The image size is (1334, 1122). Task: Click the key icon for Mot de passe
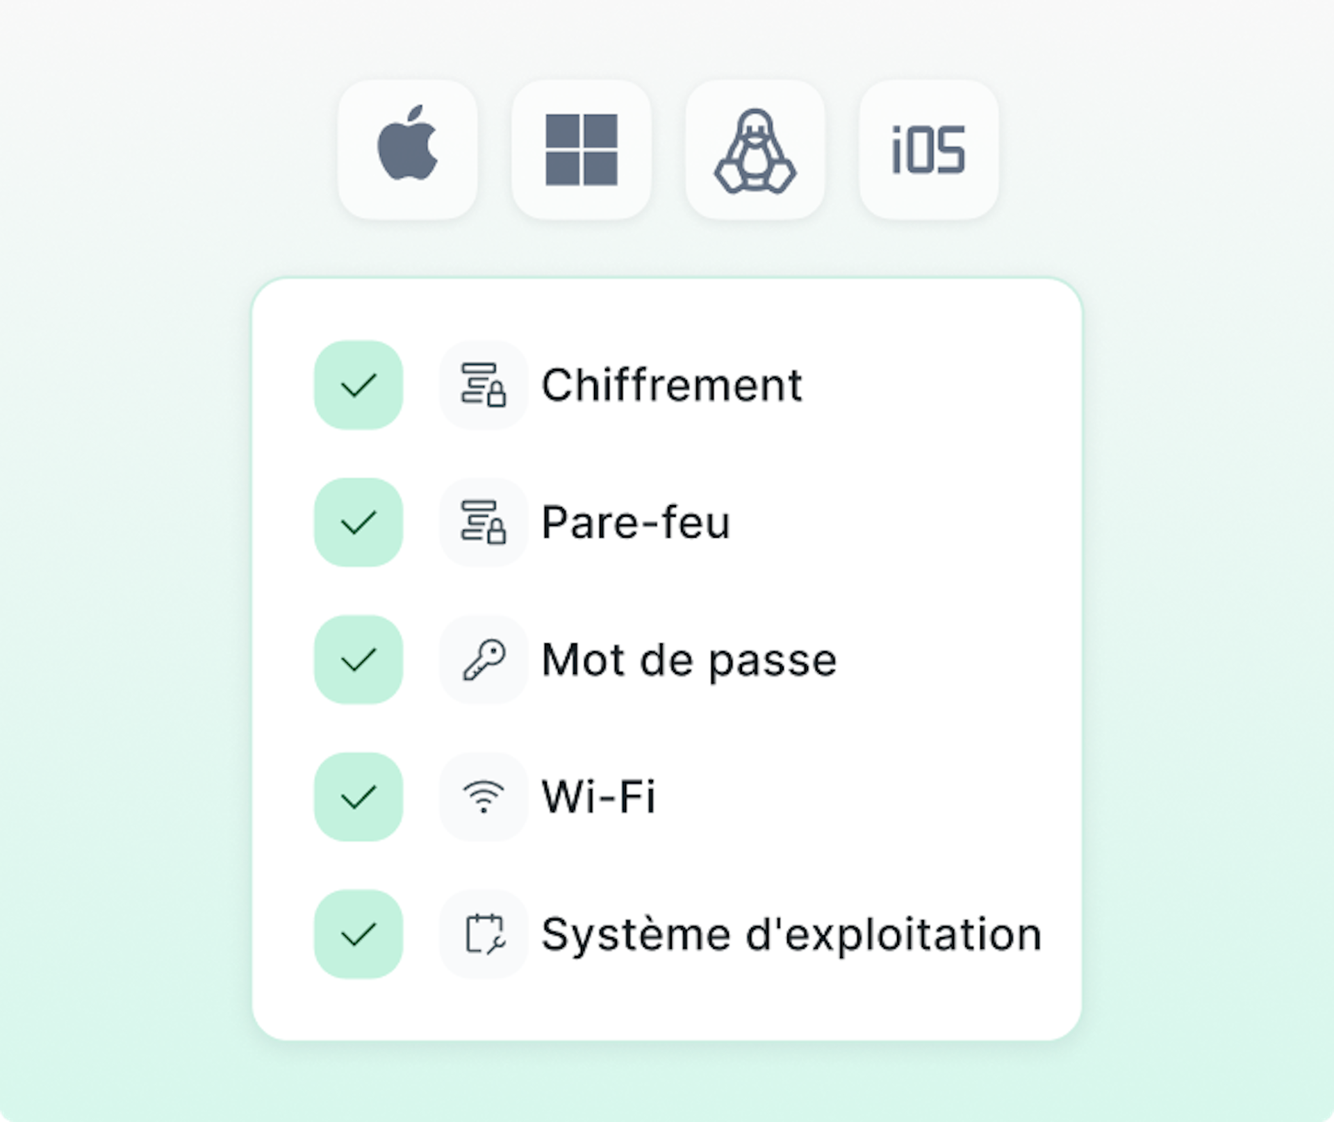click(x=484, y=659)
